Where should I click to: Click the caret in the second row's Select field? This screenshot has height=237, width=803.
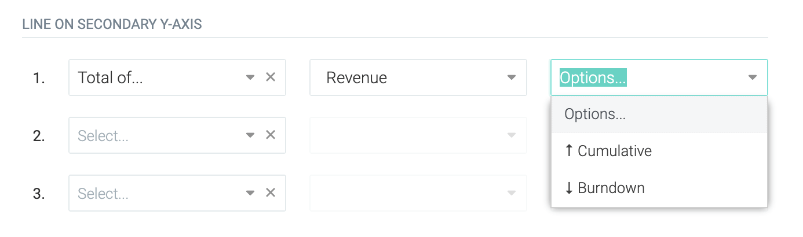click(250, 135)
